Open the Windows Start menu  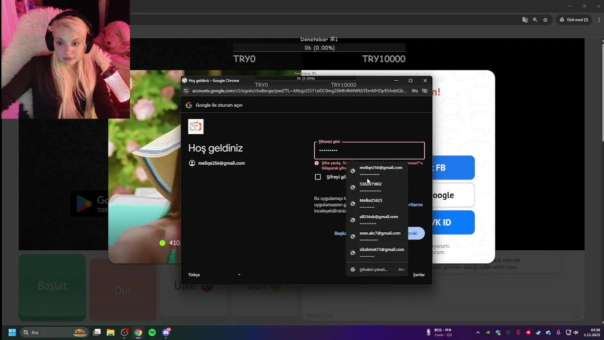(12, 332)
